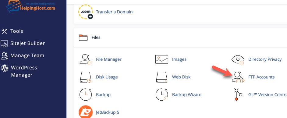
Task: Click the orange JetBackup 5 icon
Action: (x=86, y=112)
